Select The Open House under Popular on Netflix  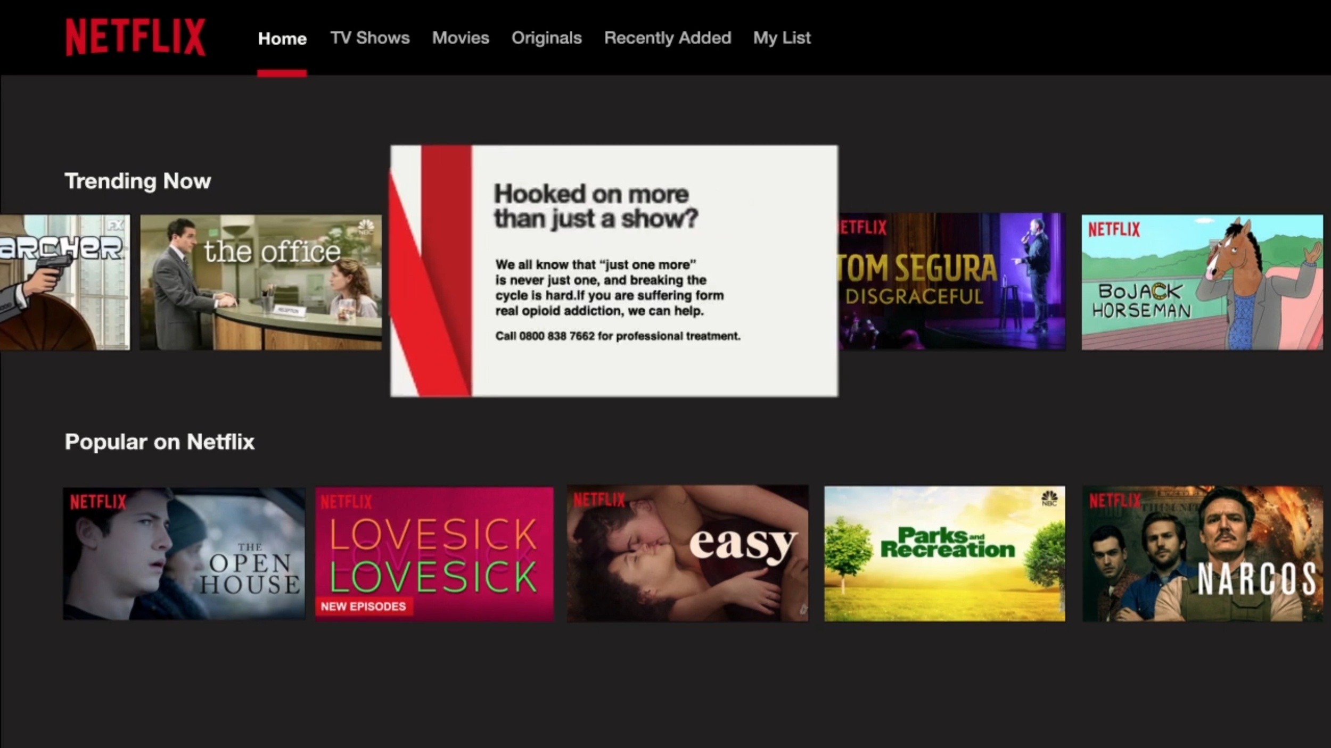[184, 553]
